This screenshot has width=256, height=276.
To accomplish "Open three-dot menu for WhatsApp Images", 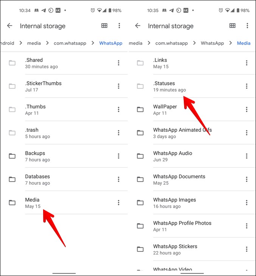I will tap(247, 203).
